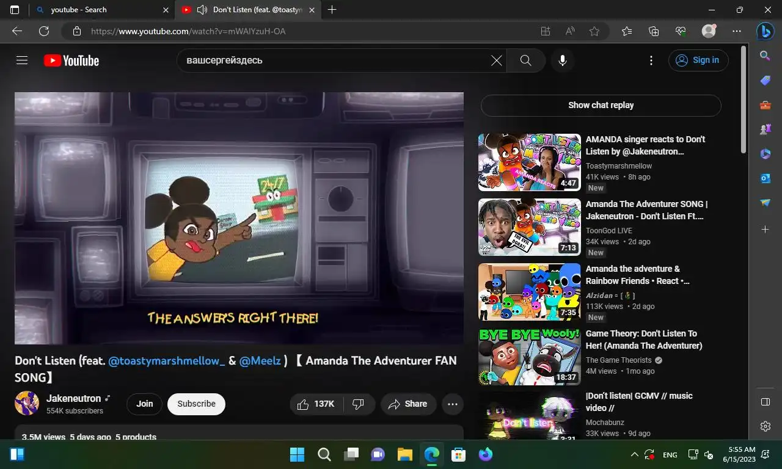
Task: Open sidebar Outlook icon
Action: (765, 178)
